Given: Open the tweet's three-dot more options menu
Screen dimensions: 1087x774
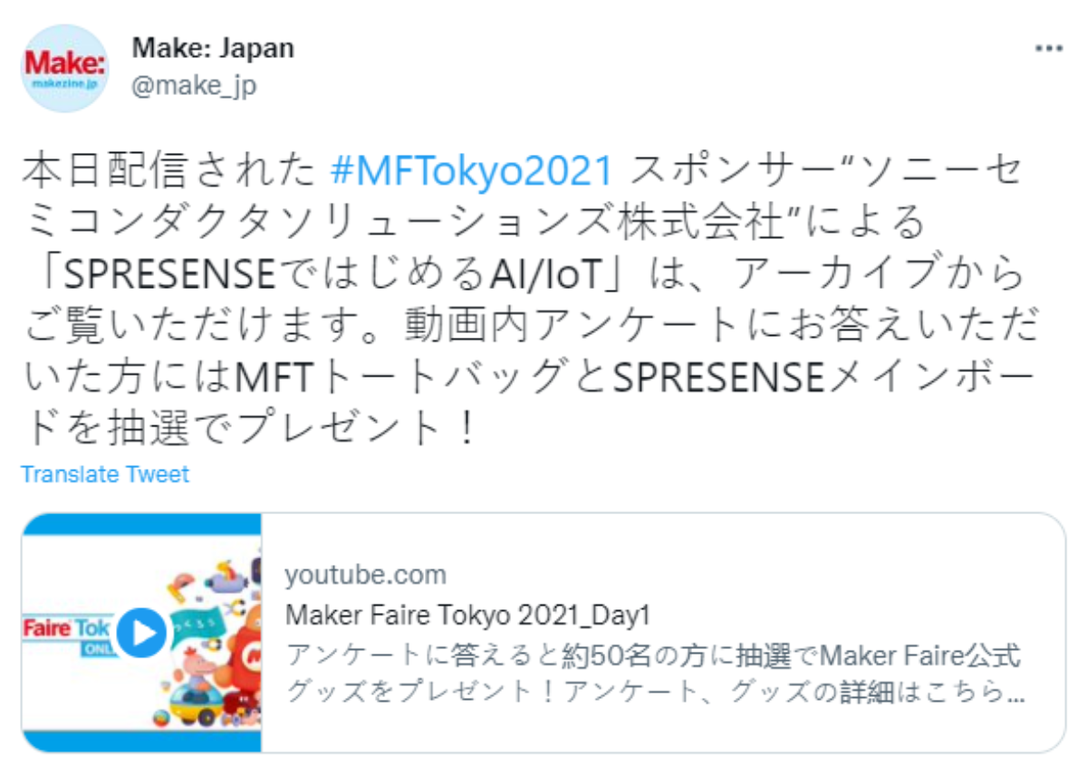Looking at the screenshot, I should [1048, 49].
